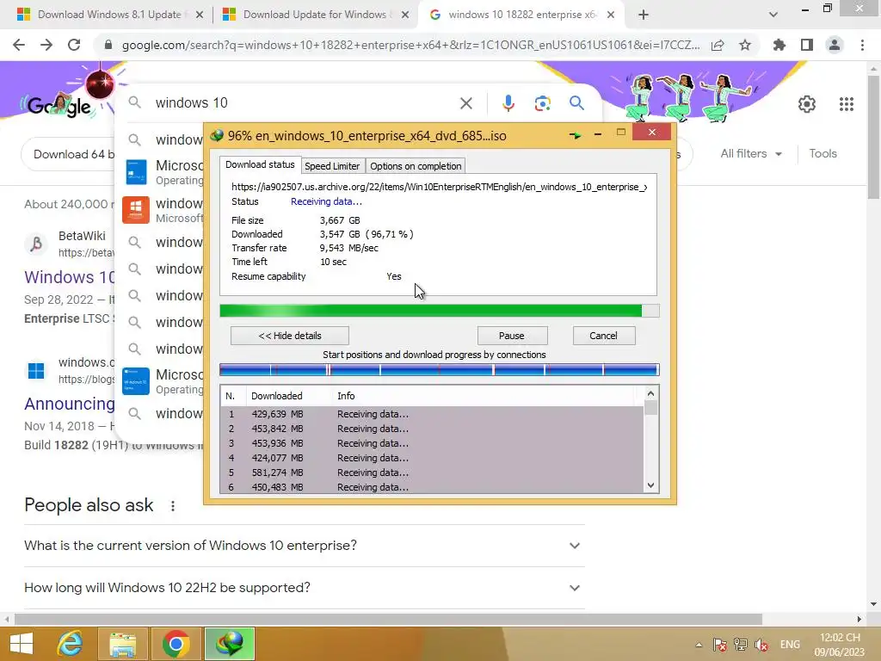The height and width of the screenshot is (661, 881).
Task: Pause the ISO download
Action: tap(512, 336)
